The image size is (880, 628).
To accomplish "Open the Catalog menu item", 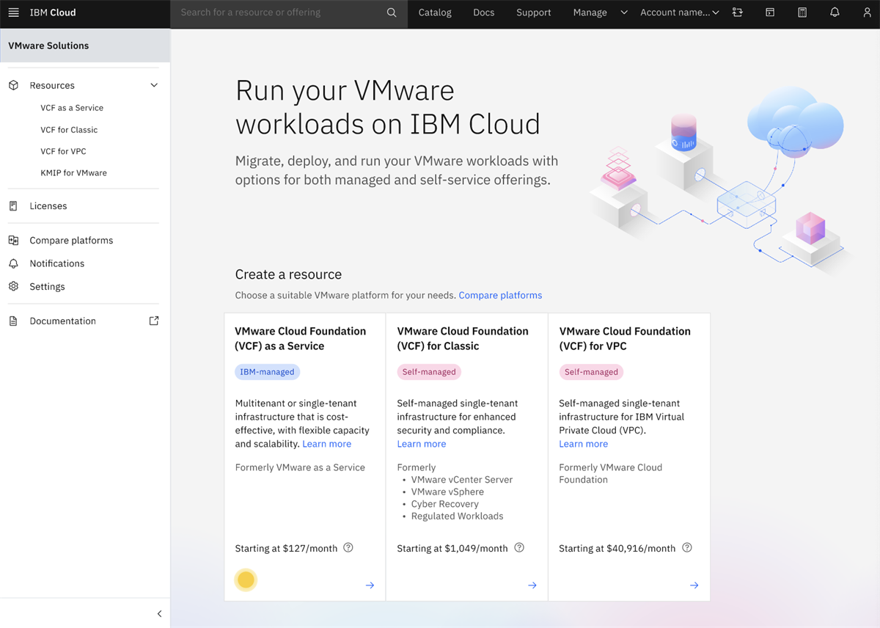I will pyautogui.click(x=435, y=12).
